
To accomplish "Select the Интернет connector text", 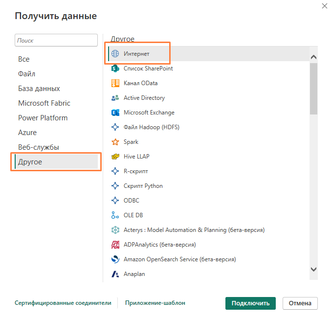I will (136, 54).
